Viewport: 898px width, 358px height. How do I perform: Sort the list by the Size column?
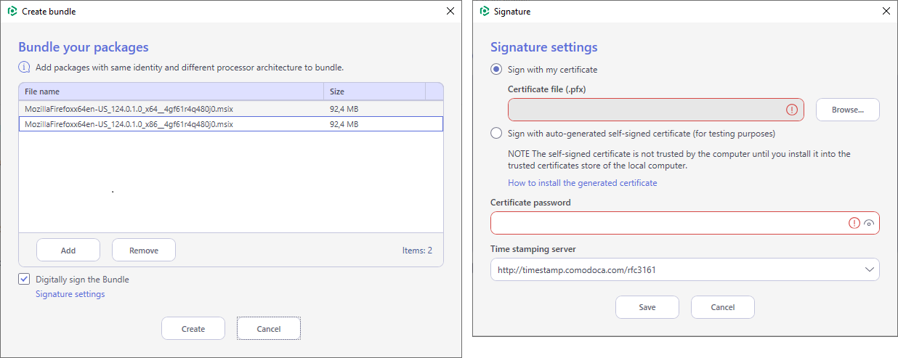pos(374,91)
